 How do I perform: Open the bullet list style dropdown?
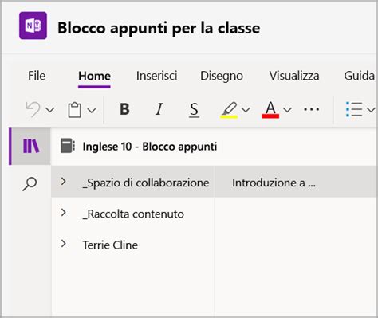coord(371,110)
